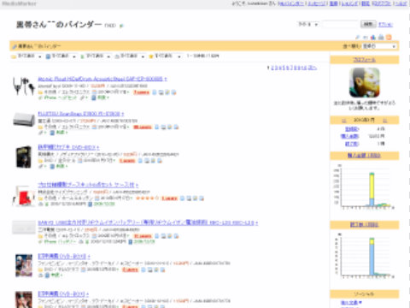Click the black DVD-BOX cover thumbnail
Viewport: 410px width, 308px height.
click(x=24, y=157)
